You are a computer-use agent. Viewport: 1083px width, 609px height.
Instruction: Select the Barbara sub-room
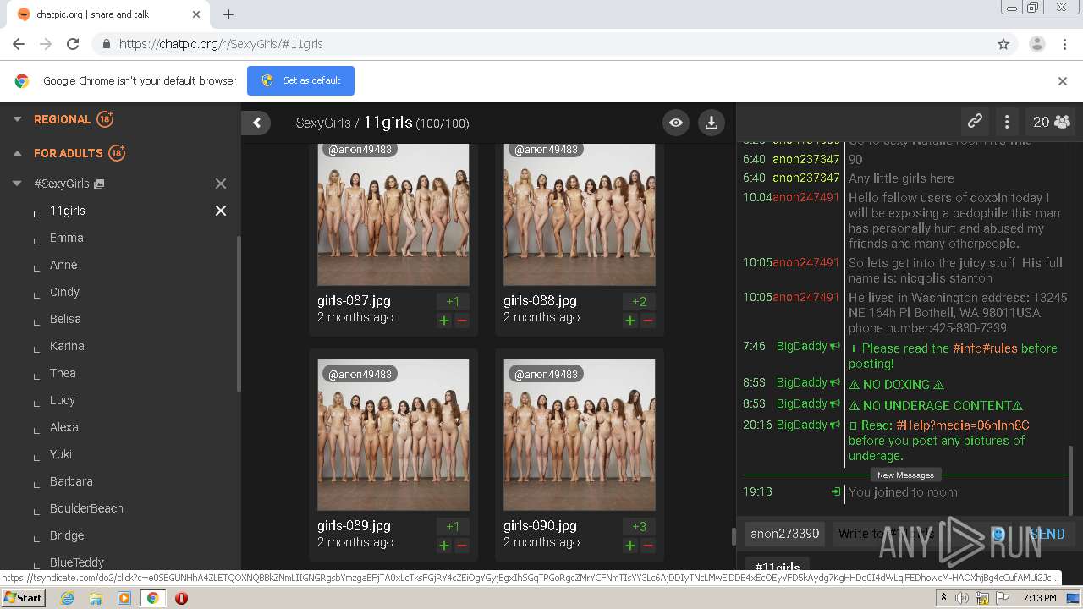[x=71, y=481]
